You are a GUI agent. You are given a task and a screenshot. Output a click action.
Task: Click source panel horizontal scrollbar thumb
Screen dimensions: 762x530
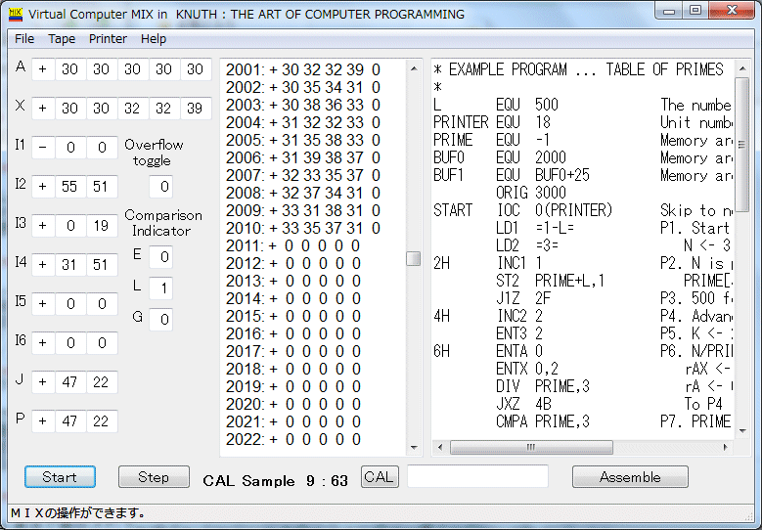click(531, 447)
